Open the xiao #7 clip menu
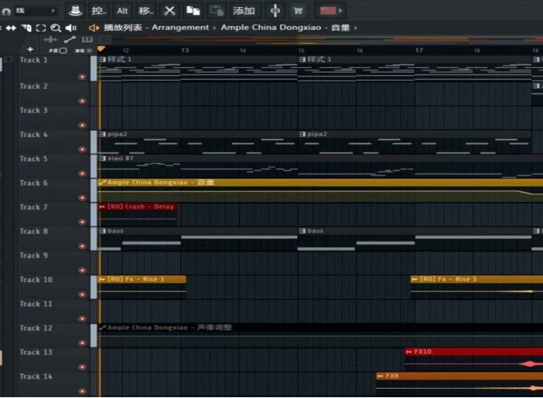The height and width of the screenshot is (398, 543). click(x=102, y=158)
